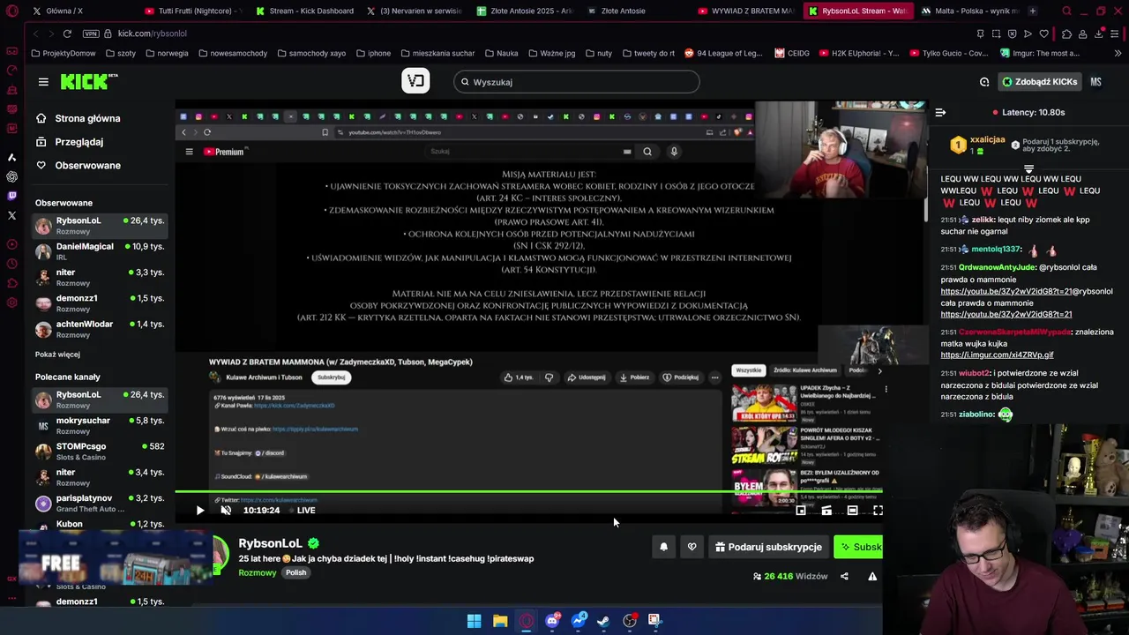Screen dimensions: 1129x635
Task: Click the Polish language tag
Action: 295,572
